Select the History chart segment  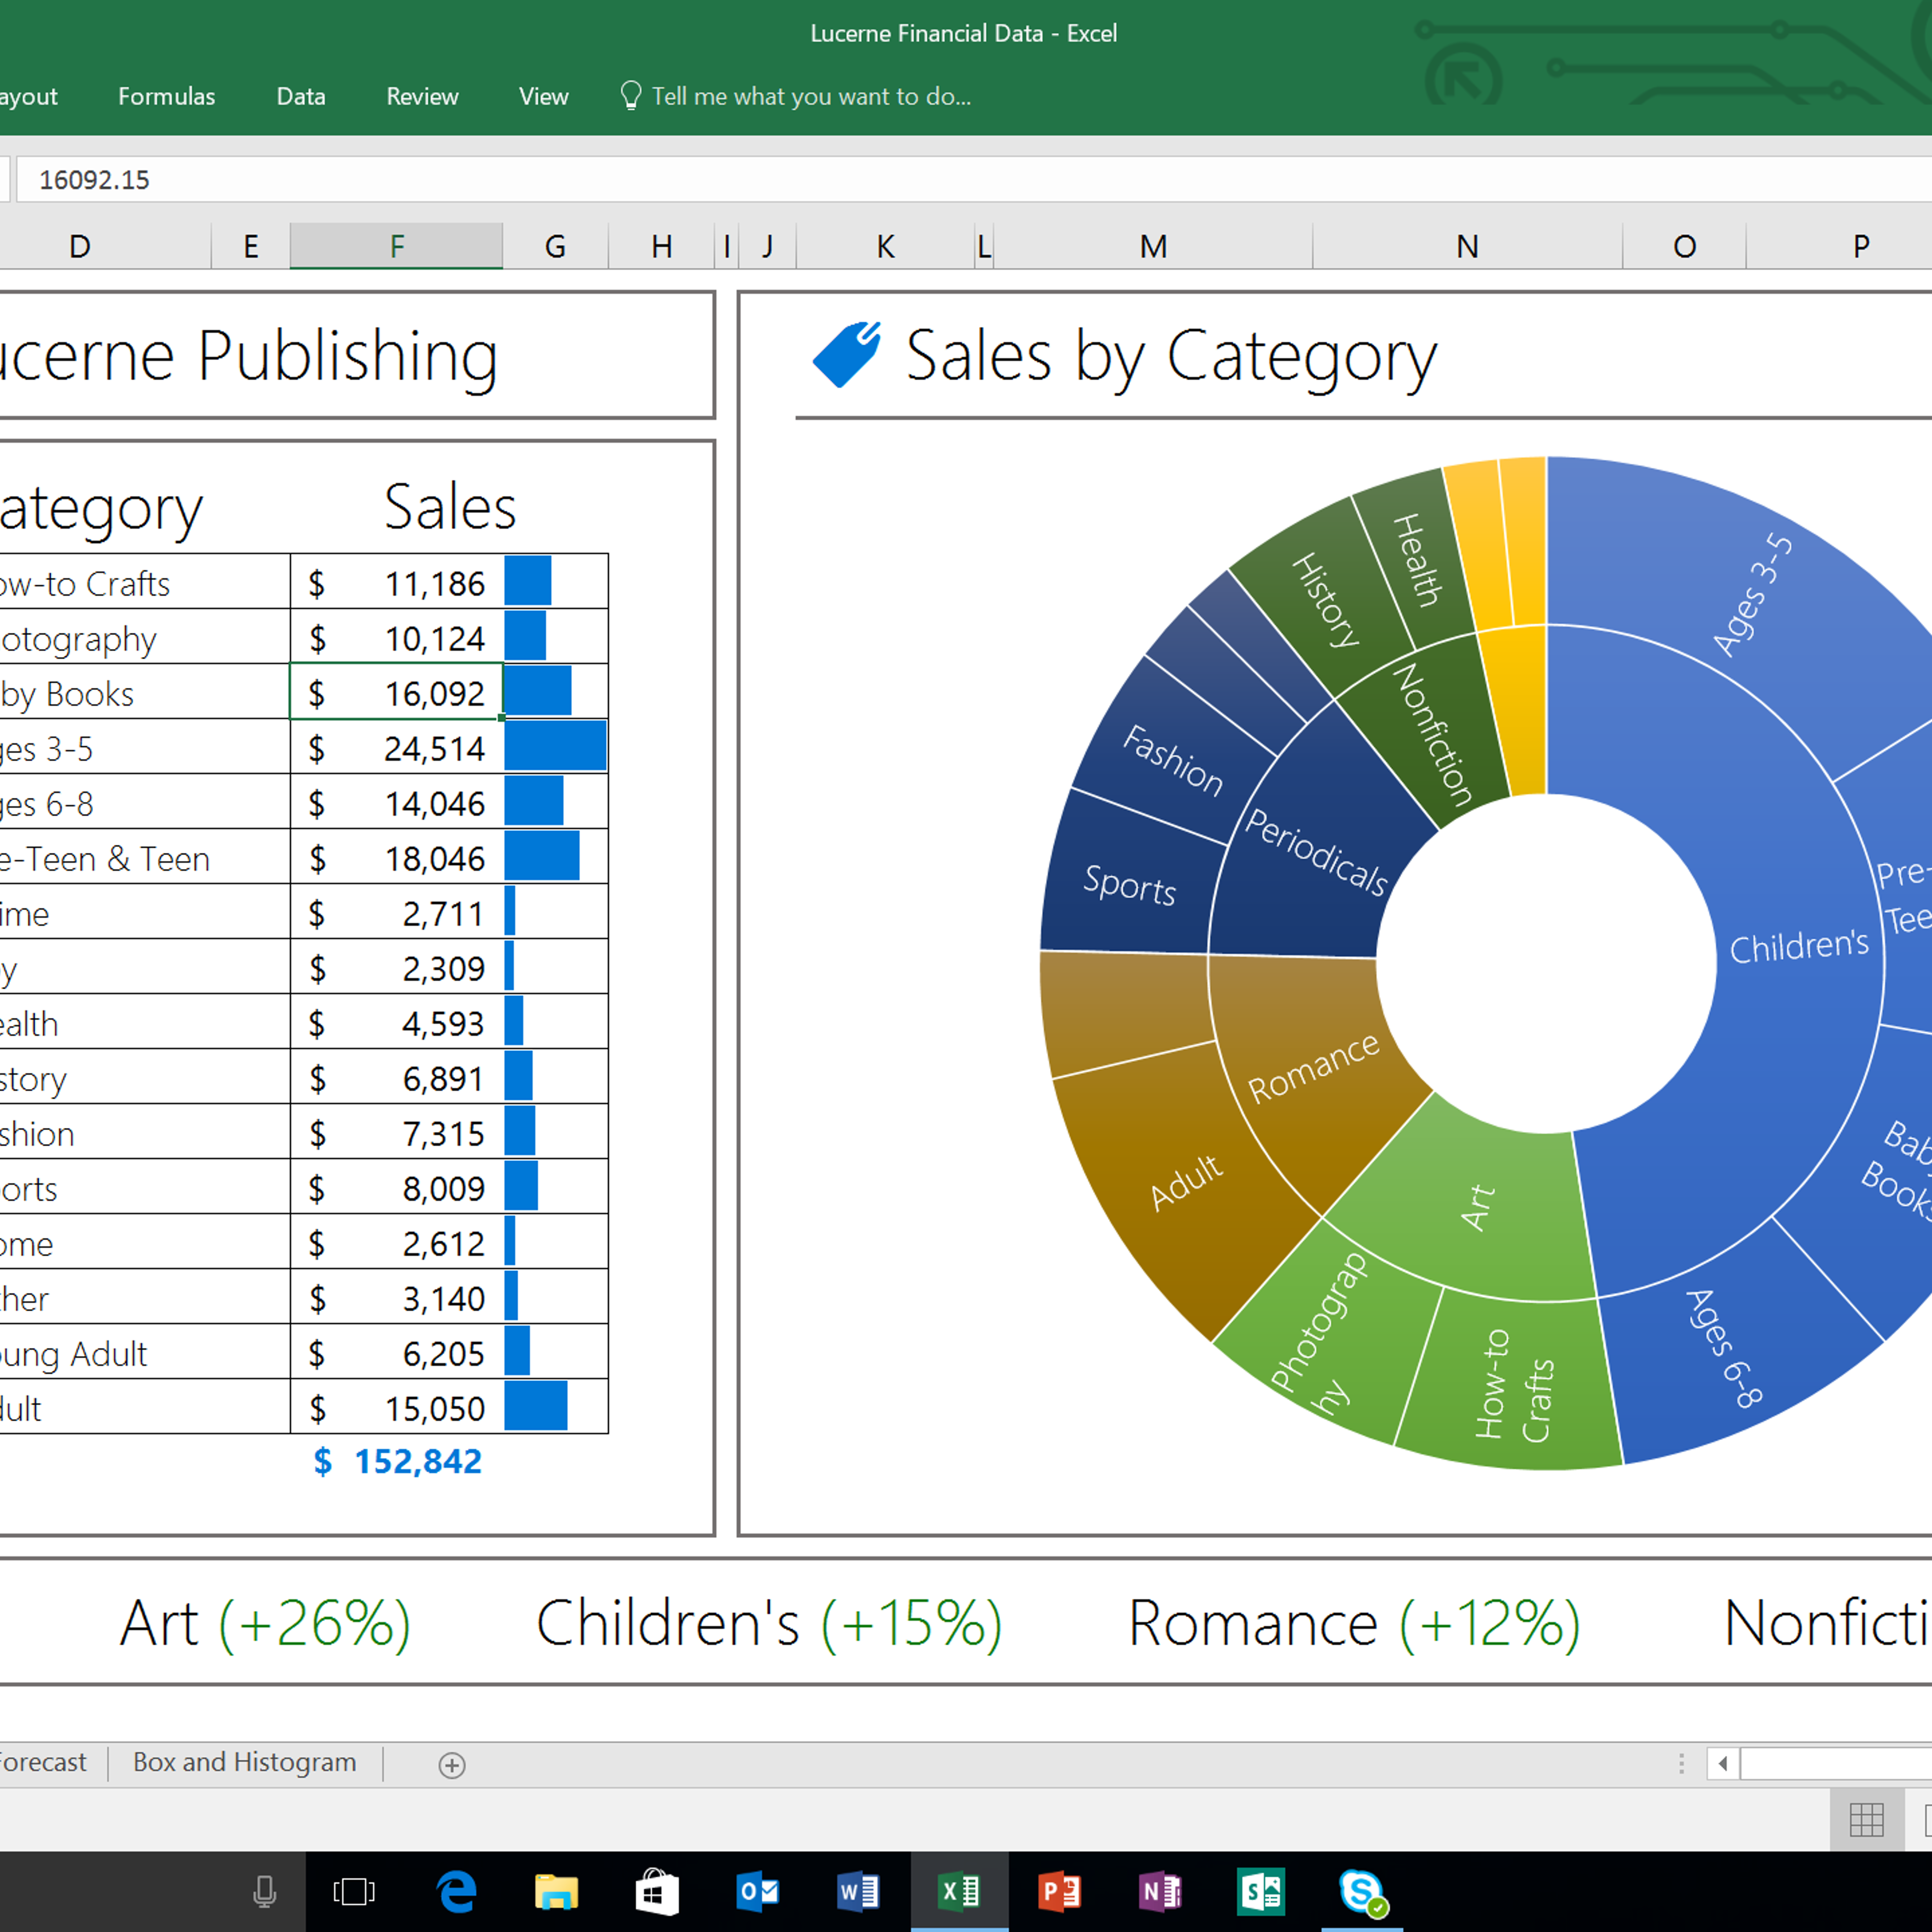pos(1325,600)
